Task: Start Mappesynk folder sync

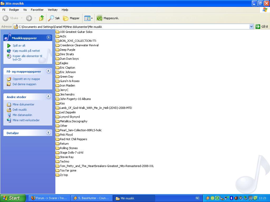Action: click(108, 18)
